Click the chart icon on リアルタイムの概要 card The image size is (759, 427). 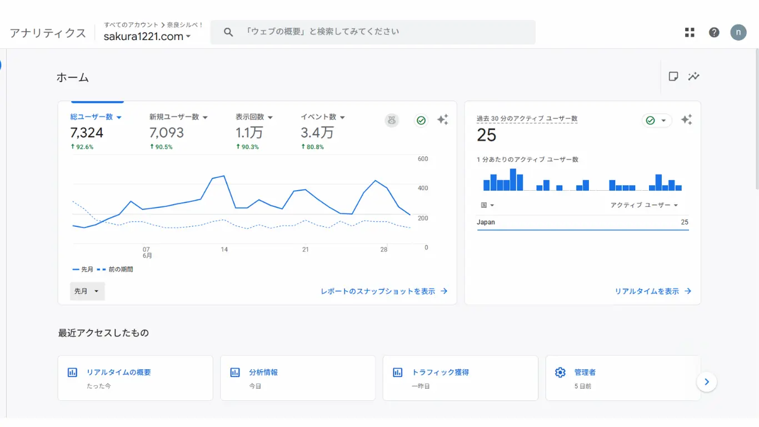(x=72, y=373)
